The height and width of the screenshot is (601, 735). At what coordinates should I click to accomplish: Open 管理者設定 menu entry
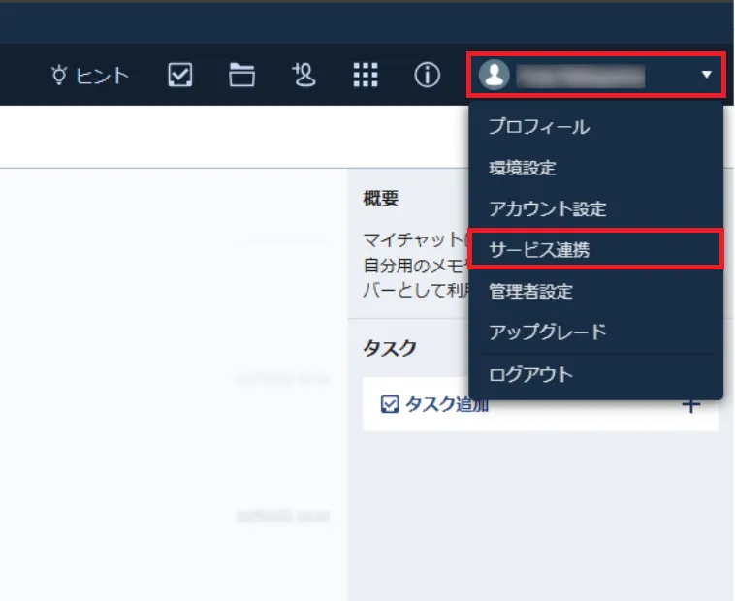coord(530,291)
